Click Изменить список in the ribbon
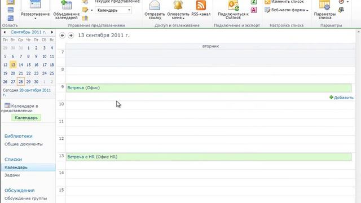 284,2
